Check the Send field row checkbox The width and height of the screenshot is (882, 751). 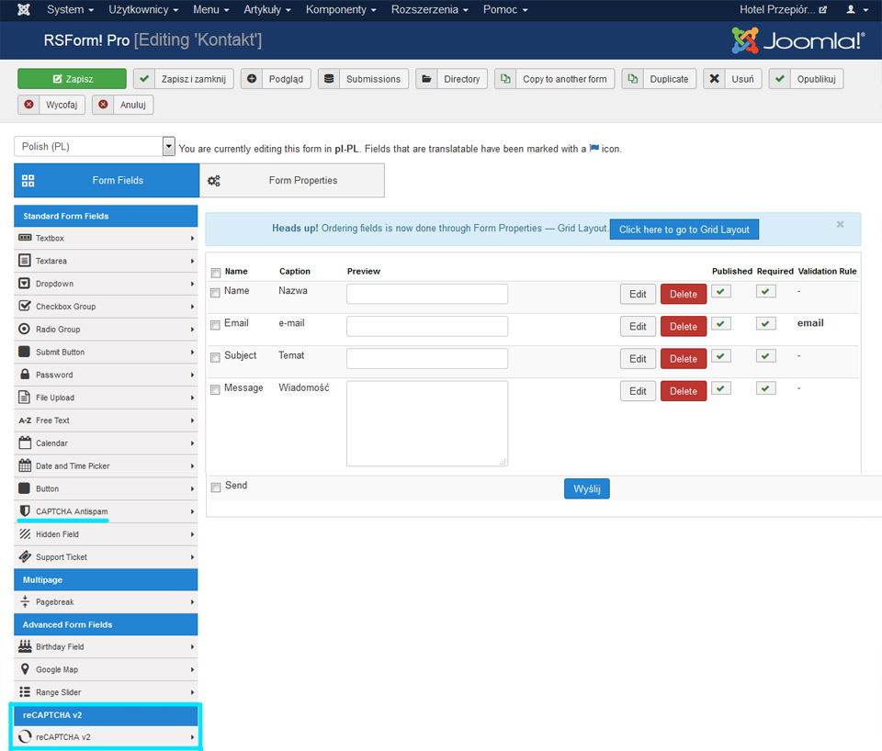[215, 488]
